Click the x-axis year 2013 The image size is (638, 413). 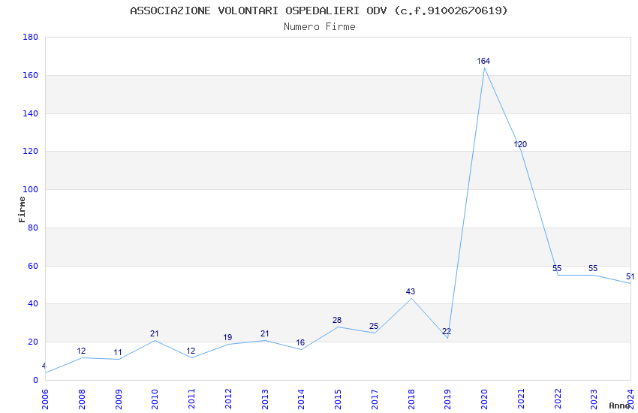[x=264, y=399]
